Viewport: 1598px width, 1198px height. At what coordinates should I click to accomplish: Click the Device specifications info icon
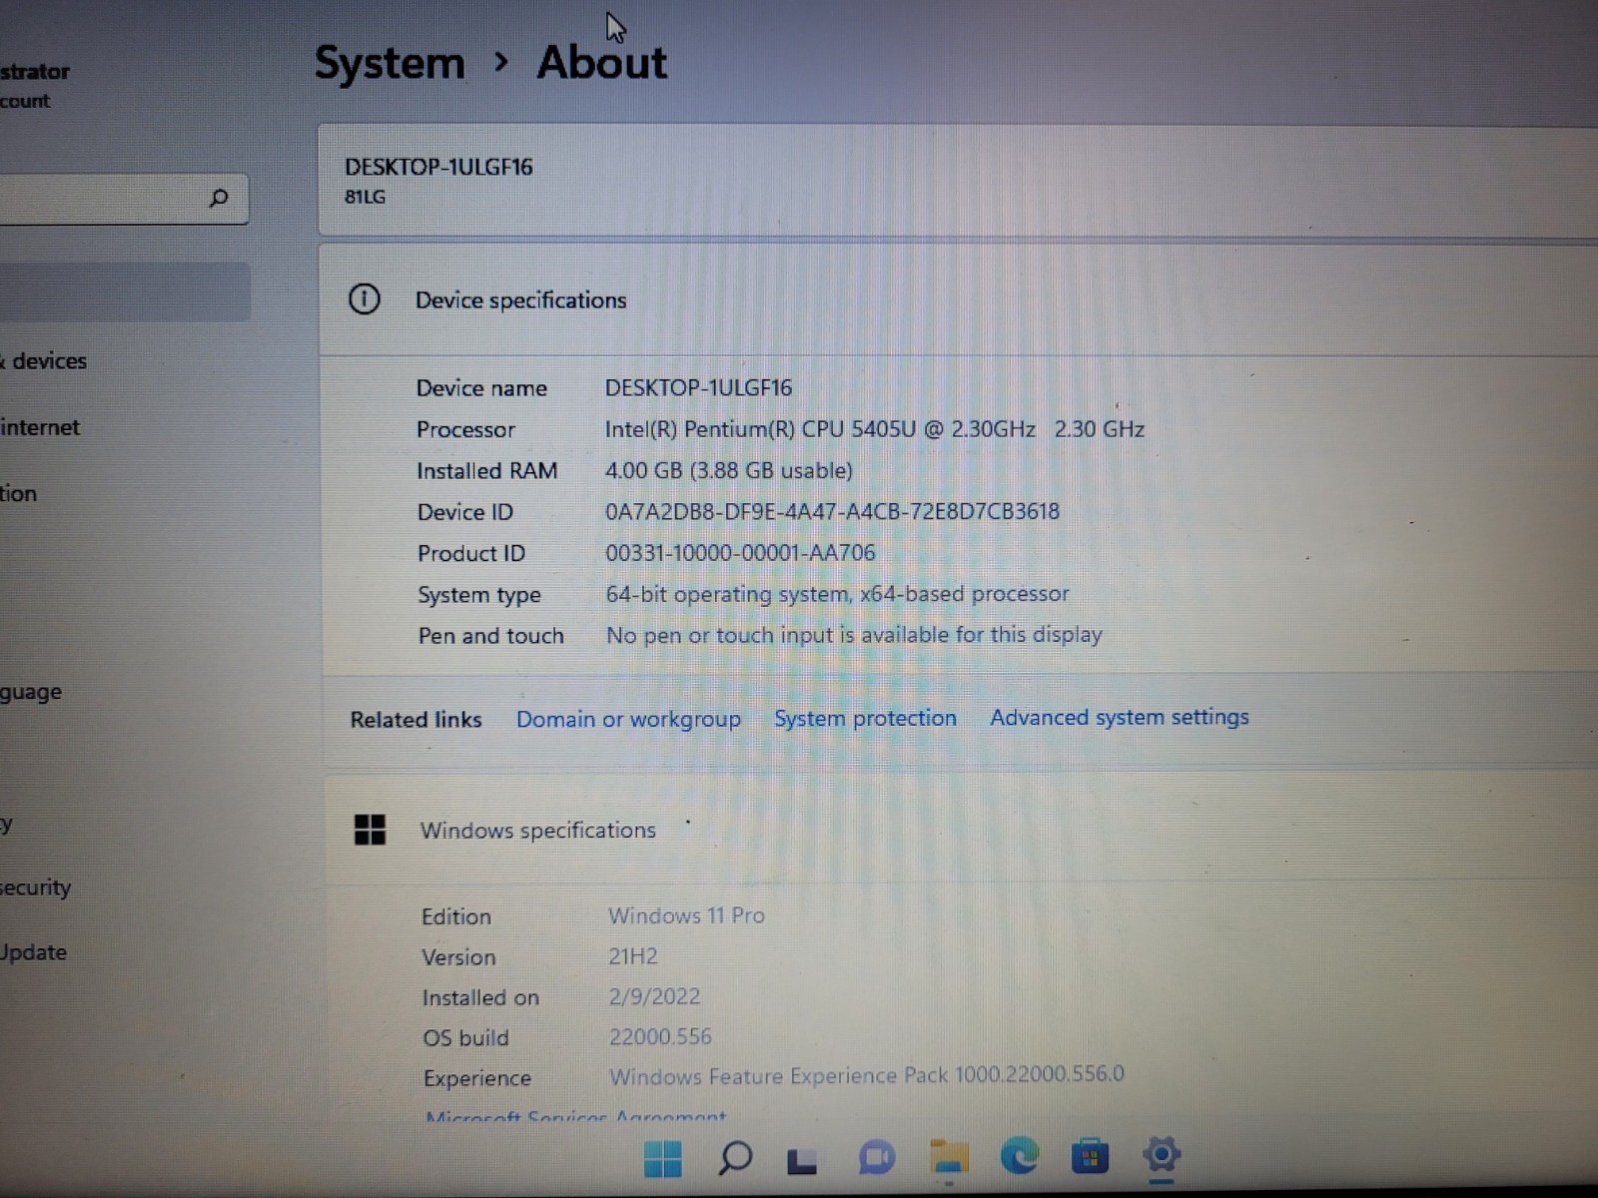tap(365, 299)
